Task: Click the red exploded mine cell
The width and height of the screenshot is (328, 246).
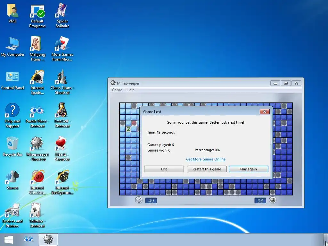Action: click(134, 123)
